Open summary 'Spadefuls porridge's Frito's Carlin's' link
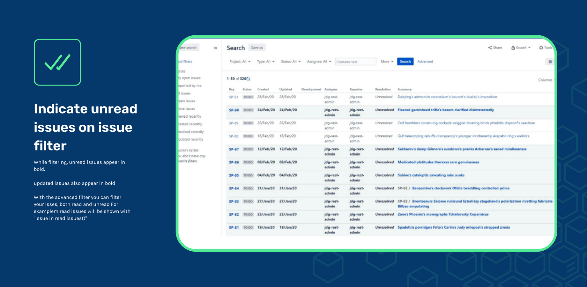The height and width of the screenshot is (287, 587). pos(454,228)
